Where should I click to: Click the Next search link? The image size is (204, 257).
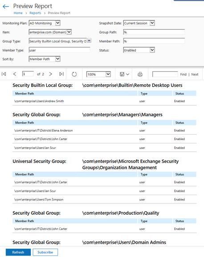[195, 75]
